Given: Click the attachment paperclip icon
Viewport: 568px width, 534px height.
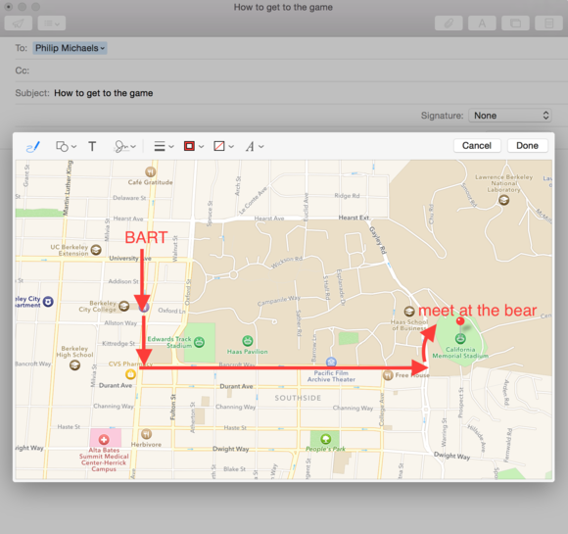Looking at the screenshot, I should pos(449,24).
